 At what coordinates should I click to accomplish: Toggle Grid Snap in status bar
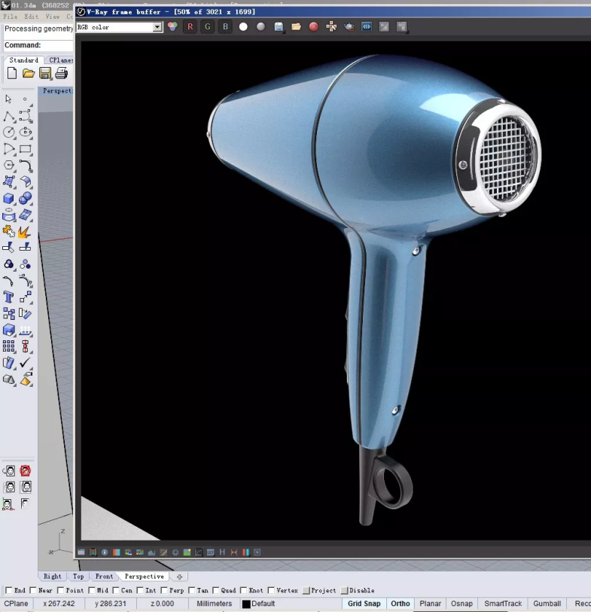(x=364, y=604)
